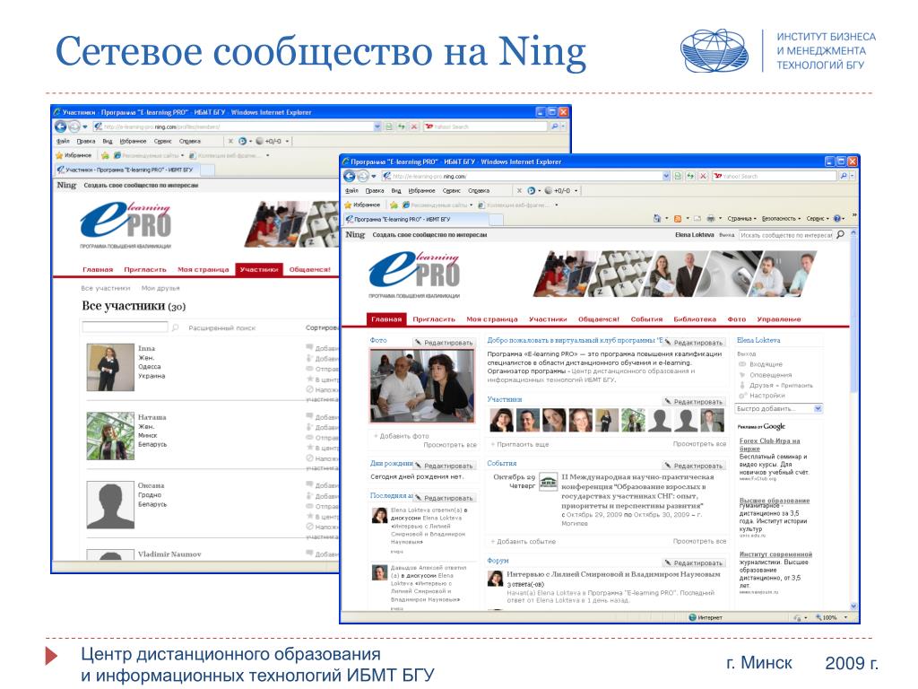Open Правка menu in the Участники window
Screen dimensions: 918x689
pos(85,141)
